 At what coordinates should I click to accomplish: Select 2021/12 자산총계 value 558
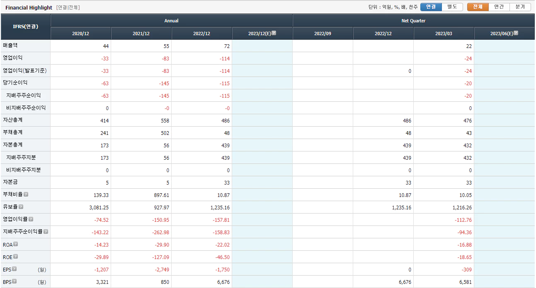pyautogui.click(x=165, y=121)
